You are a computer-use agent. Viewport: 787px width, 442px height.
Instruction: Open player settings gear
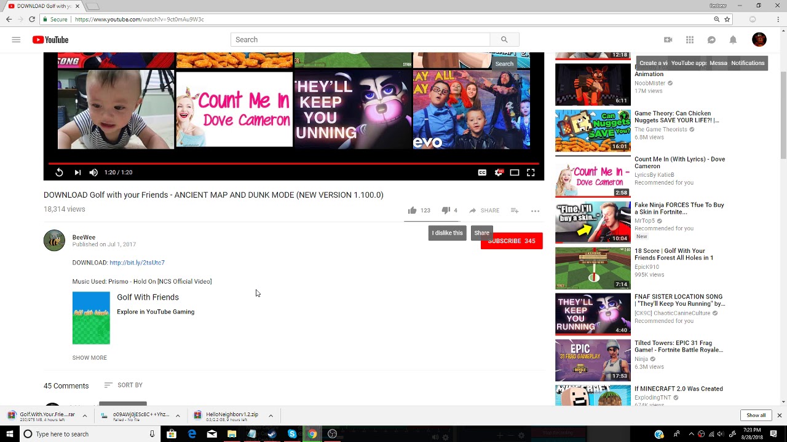tap(499, 173)
